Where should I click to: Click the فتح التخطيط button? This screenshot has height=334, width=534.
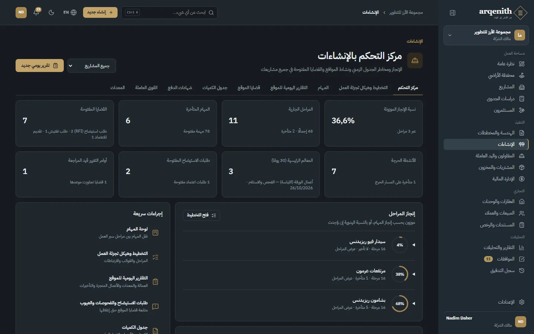click(x=201, y=215)
